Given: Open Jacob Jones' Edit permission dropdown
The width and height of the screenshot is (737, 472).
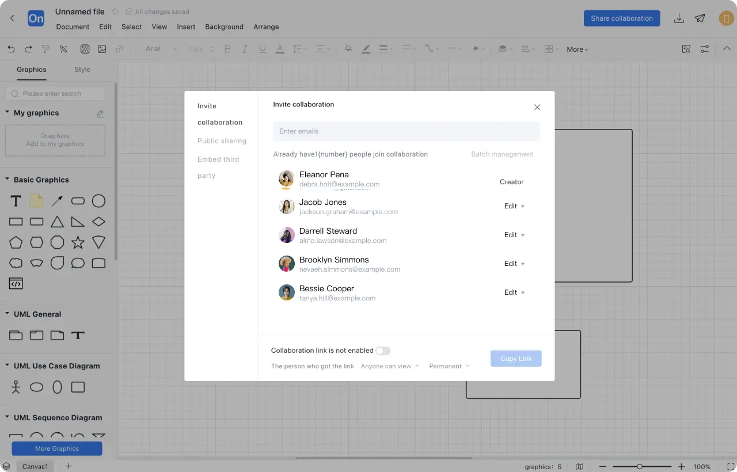Looking at the screenshot, I should [x=514, y=206].
